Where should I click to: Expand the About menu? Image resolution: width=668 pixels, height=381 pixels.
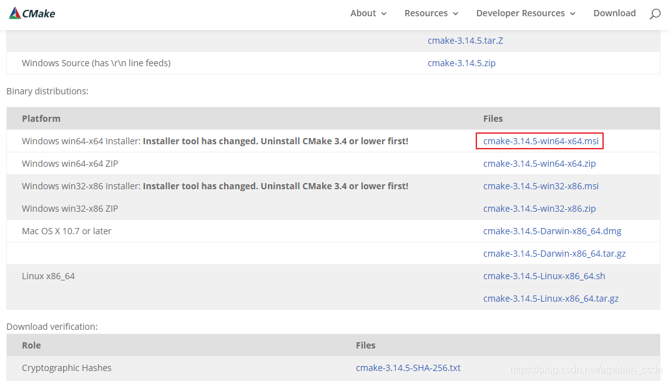[368, 13]
